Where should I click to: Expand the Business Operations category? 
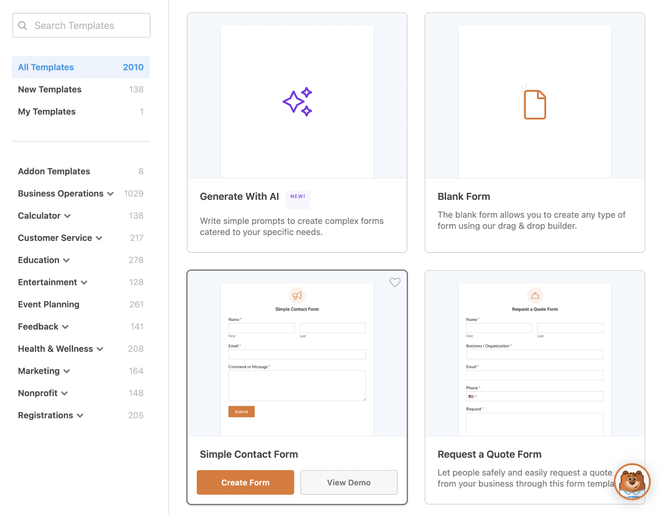(111, 193)
